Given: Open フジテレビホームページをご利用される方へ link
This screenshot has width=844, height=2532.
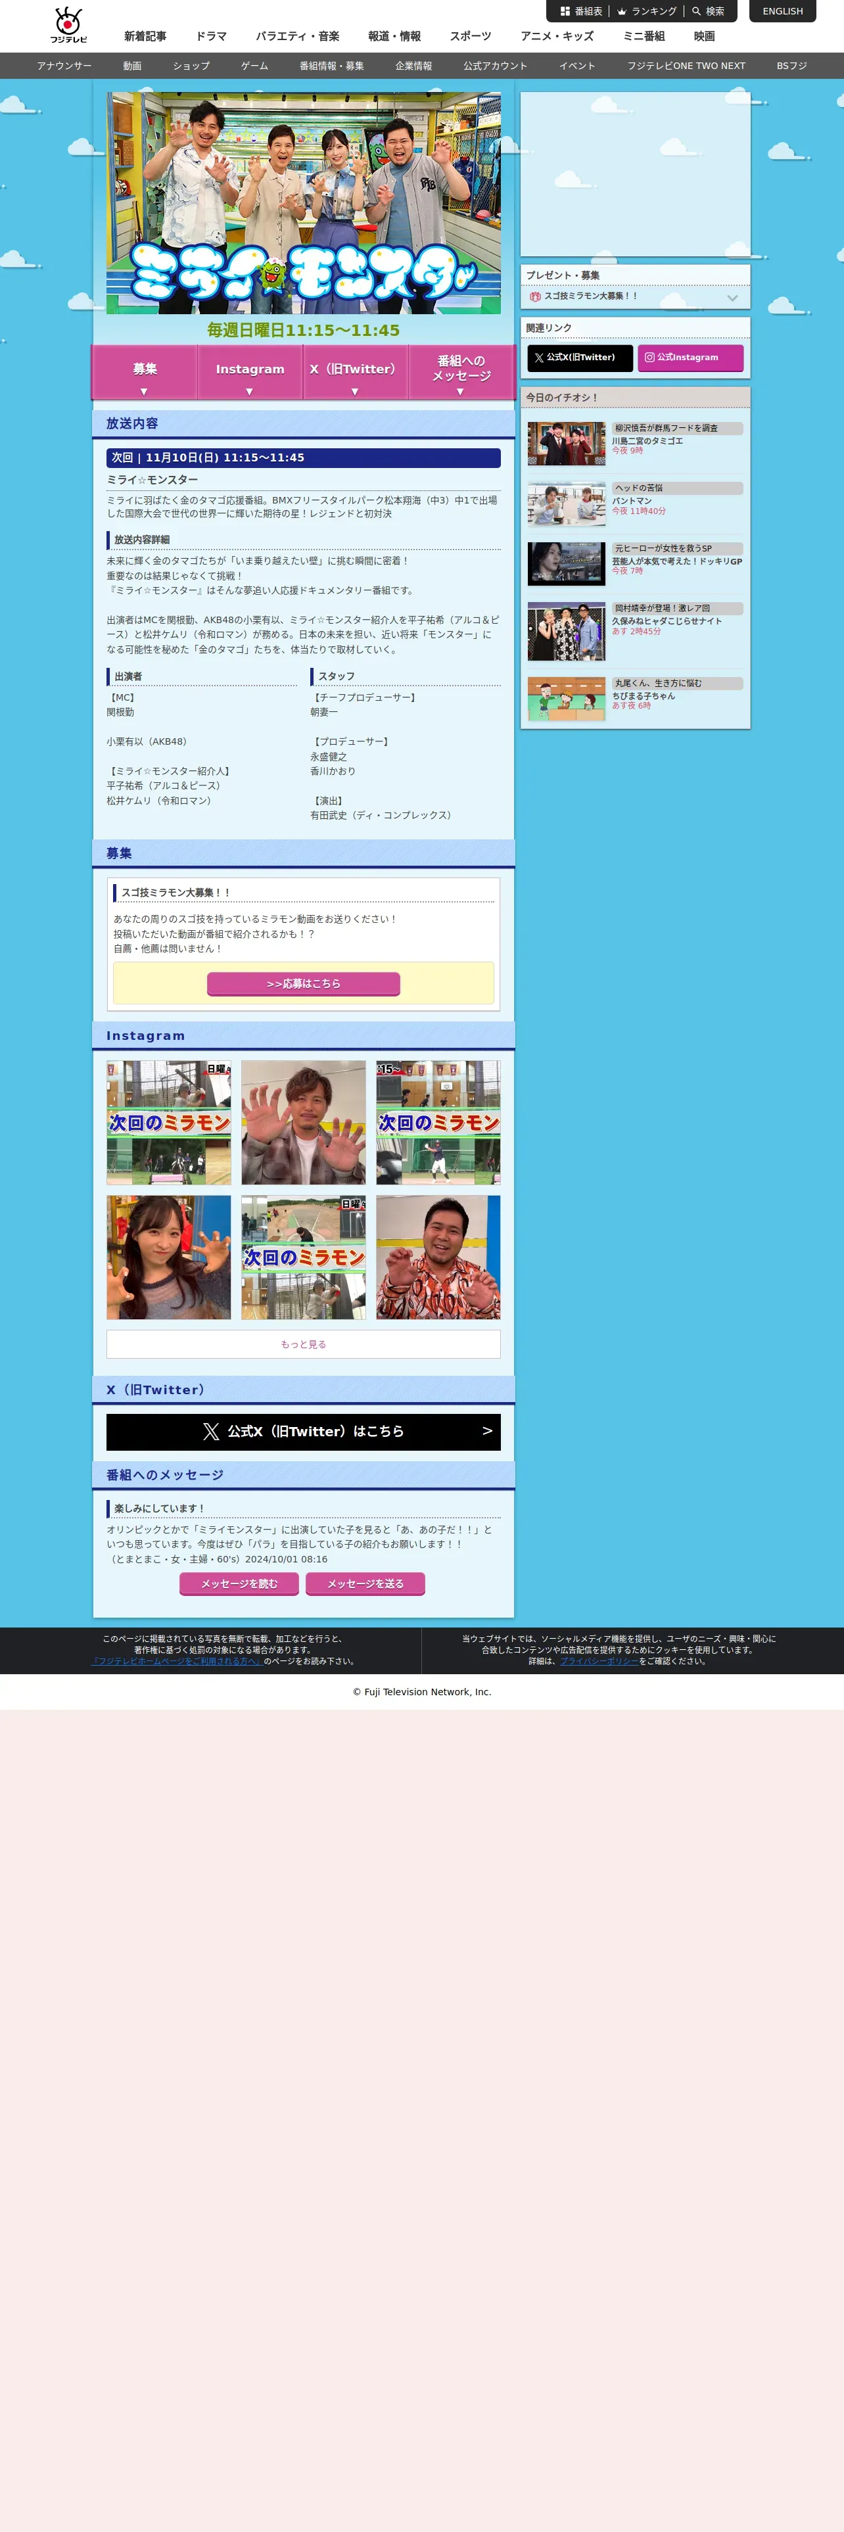Looking at the screenshot, I should pos(177,1661).
